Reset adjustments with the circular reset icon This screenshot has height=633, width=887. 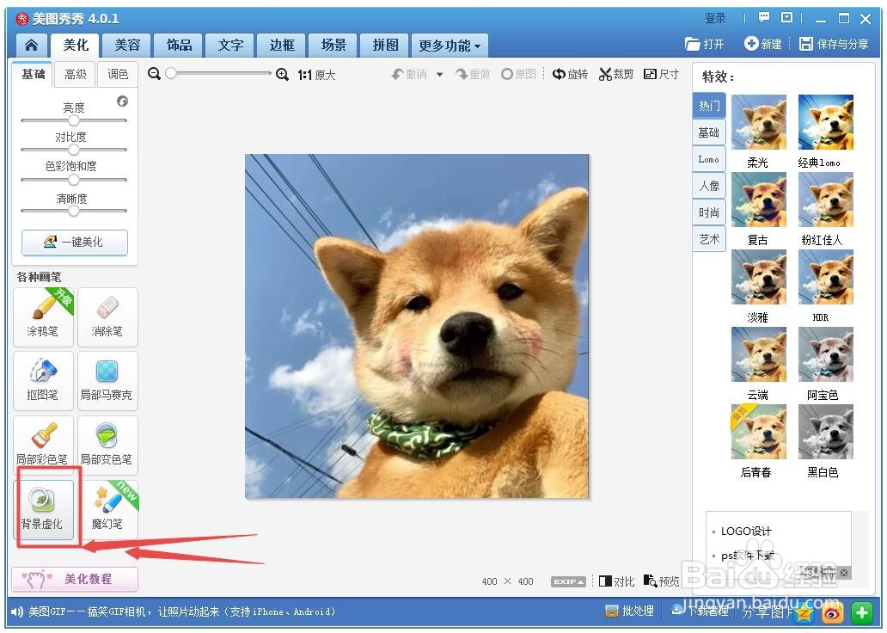coord(122,101)
